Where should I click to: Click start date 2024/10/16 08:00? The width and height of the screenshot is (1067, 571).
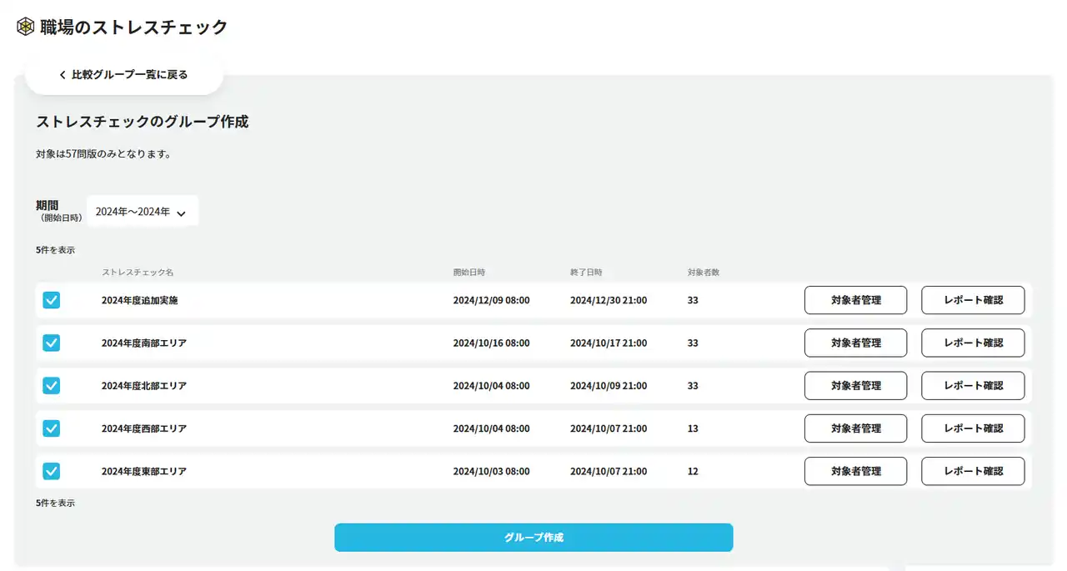(491, 343)
